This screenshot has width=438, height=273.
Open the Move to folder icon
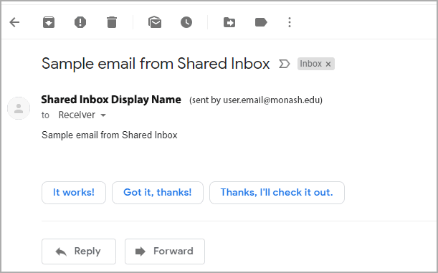click(x=229, y=22)
